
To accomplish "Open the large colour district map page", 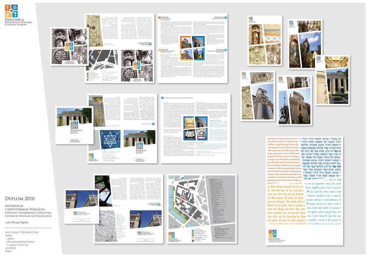I will coord(202,209).
